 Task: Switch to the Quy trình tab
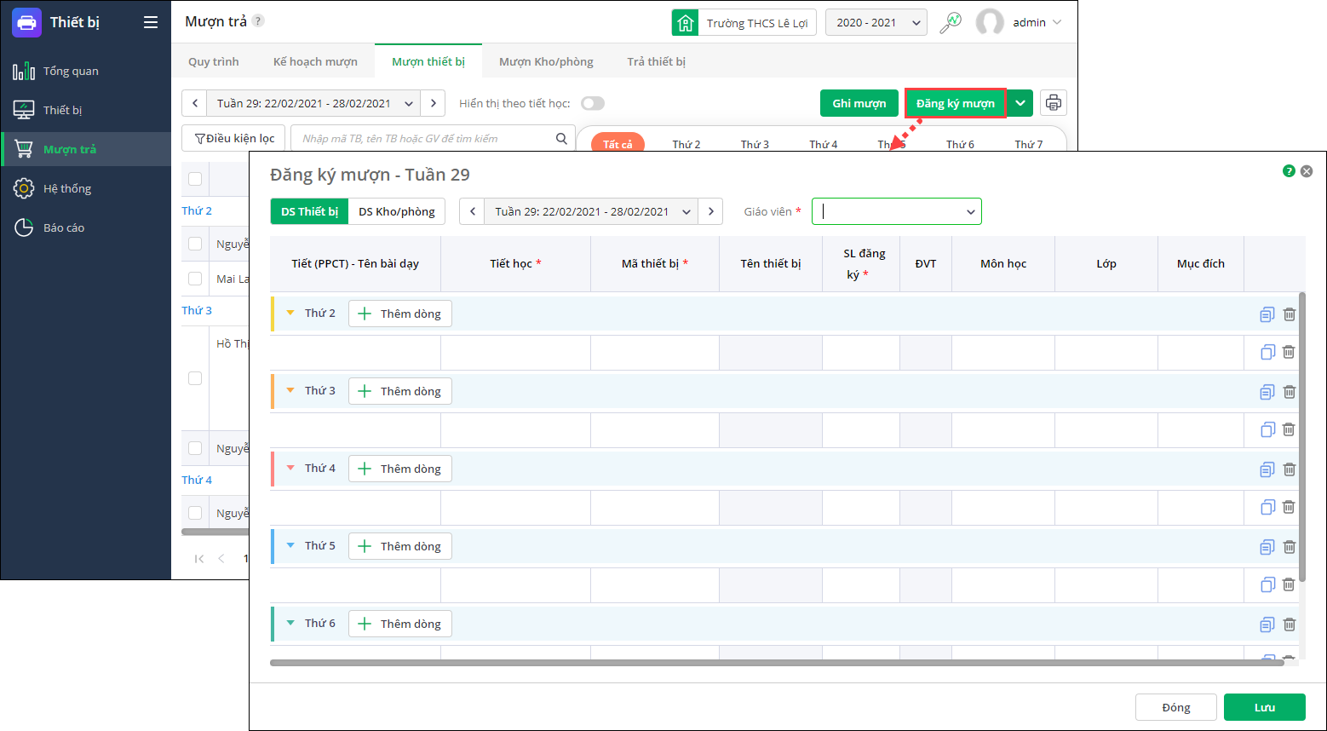[x=214, y=61]
